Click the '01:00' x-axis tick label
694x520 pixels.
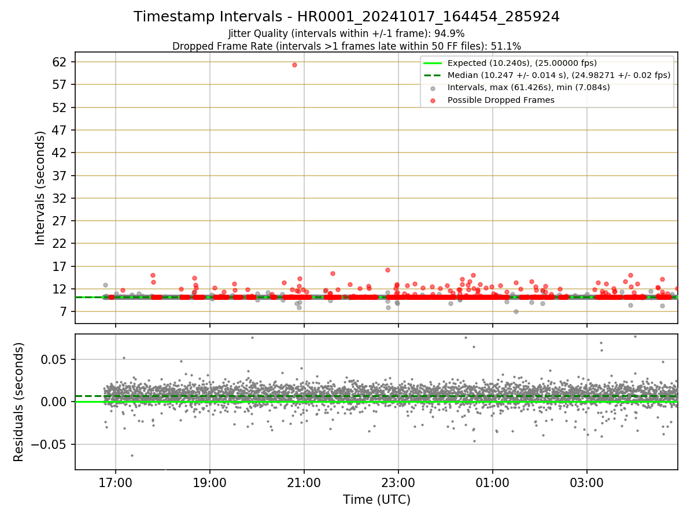coord(493,482)
